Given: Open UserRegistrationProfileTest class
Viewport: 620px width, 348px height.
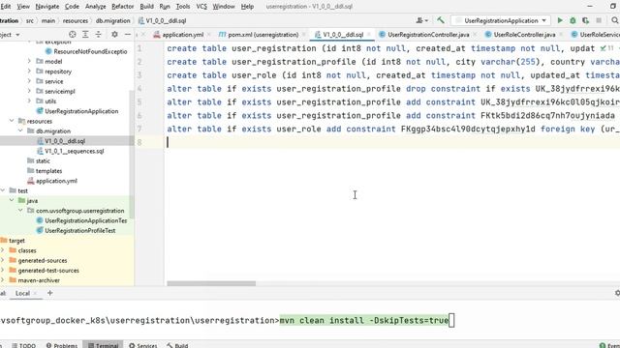Looking at the screenshot, I should tap(76, 230).
